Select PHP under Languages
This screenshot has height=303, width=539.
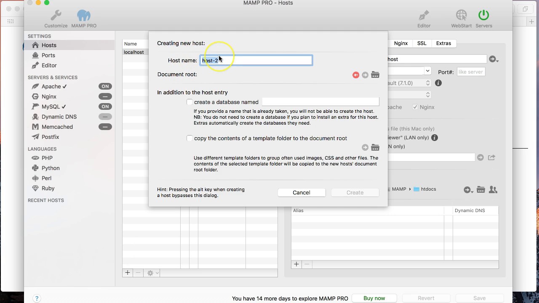pos(47,158)
